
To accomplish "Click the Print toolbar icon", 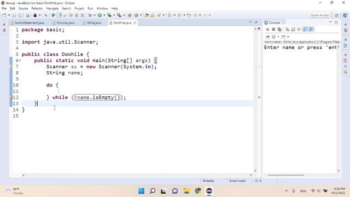I will pos(28,15).
